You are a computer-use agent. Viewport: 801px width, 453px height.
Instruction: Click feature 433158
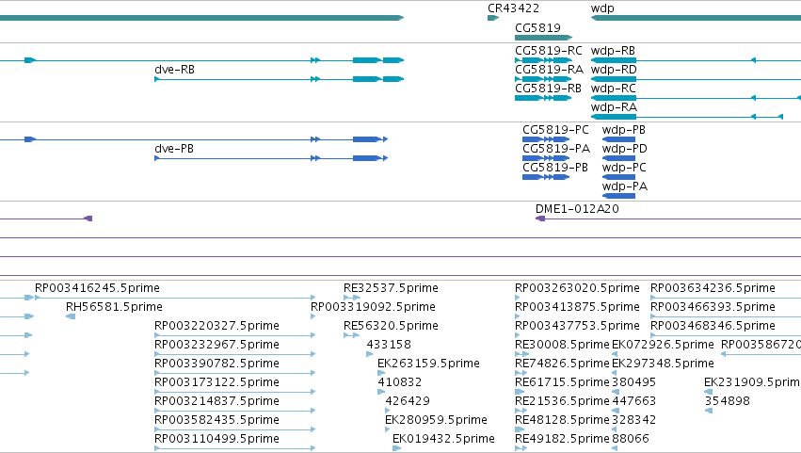pos(389,345)
